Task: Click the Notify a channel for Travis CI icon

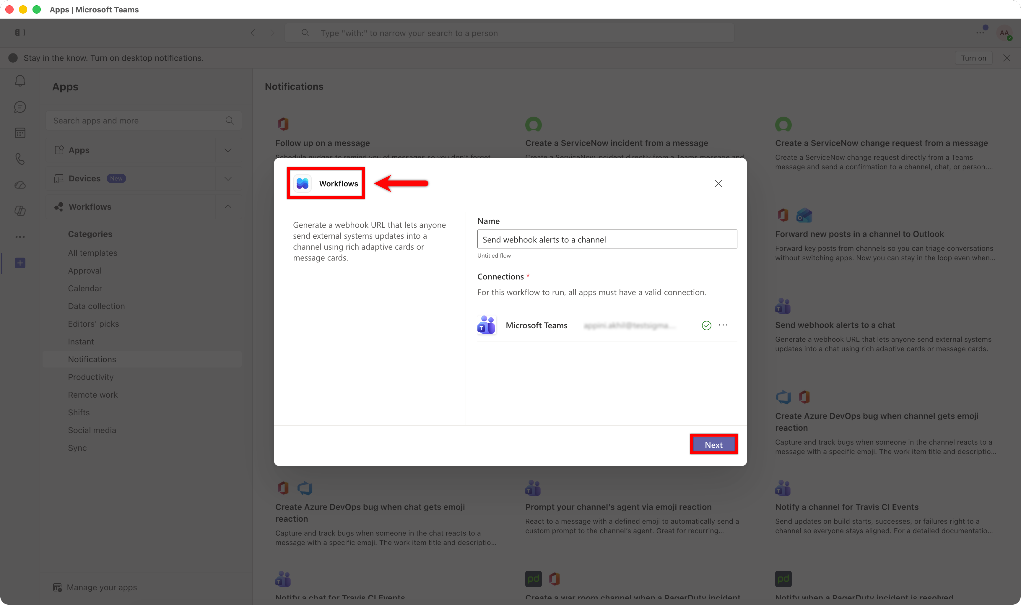Action: pyautogui.click(x=783, y=488)
